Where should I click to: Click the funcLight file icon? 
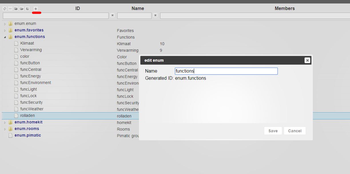[x=16, y=89]
